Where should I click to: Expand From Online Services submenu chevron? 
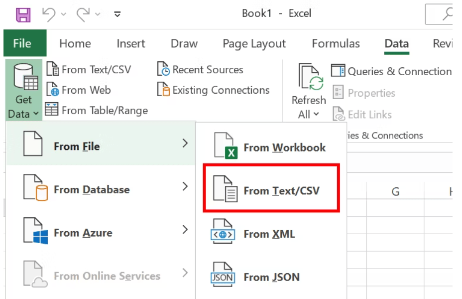(185, 273)
